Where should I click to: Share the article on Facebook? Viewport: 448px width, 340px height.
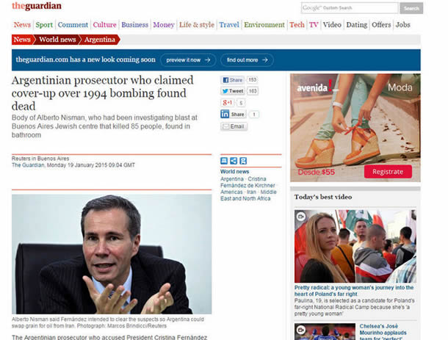[x=233, y=80]
